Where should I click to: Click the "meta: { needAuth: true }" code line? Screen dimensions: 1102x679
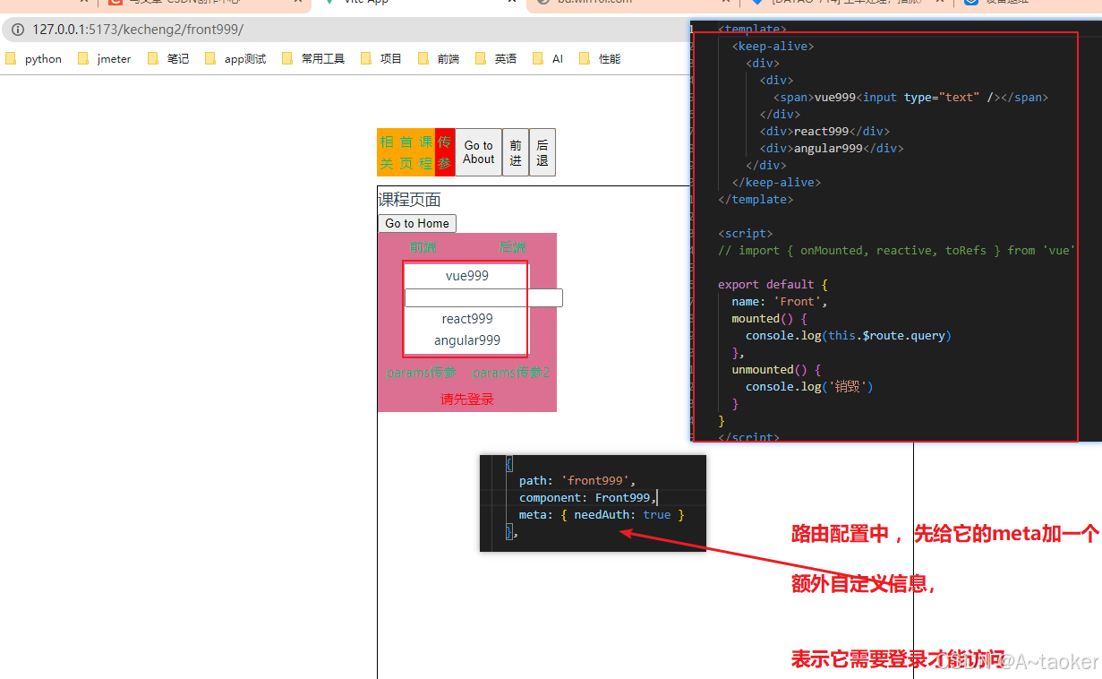click(x=602, y=514)
